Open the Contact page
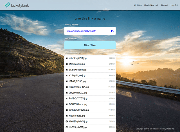The height and width of the screenshot is (132, 180). point(165,5)
